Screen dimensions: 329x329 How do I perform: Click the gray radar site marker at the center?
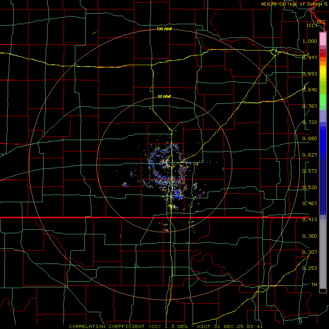click(x=166, y=164)
